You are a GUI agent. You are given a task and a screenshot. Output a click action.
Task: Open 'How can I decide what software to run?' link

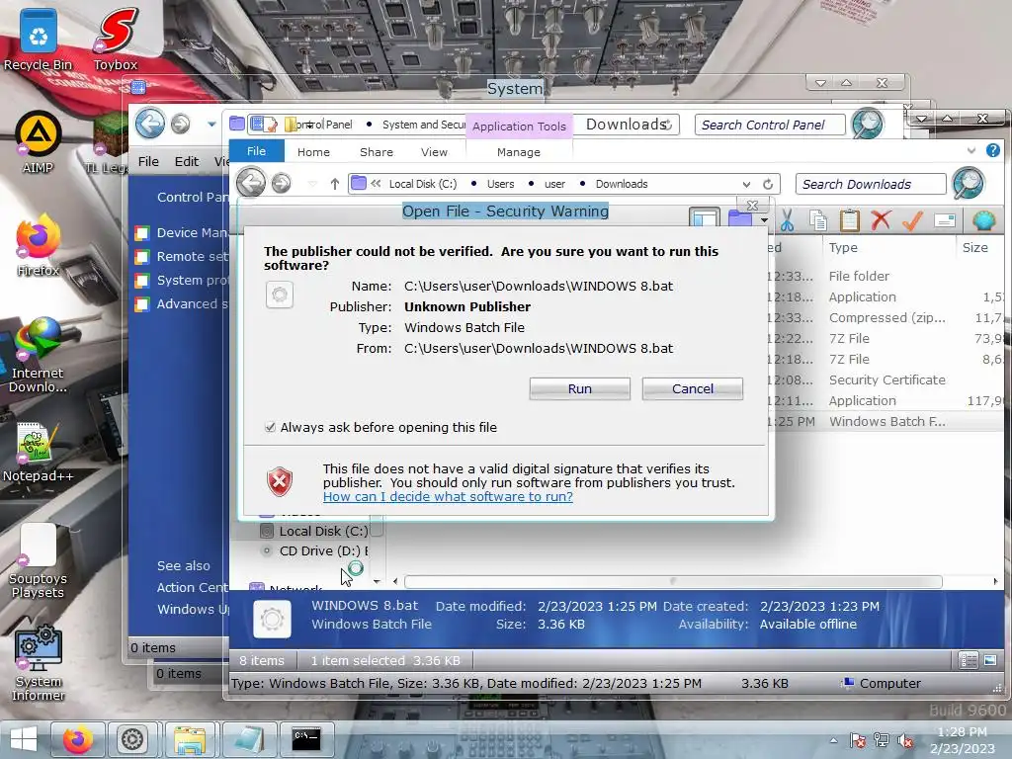(448, 497)
